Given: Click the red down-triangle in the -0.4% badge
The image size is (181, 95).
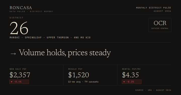Looking at the screenshot, I should pyautogui.click(x=12, y=82).
